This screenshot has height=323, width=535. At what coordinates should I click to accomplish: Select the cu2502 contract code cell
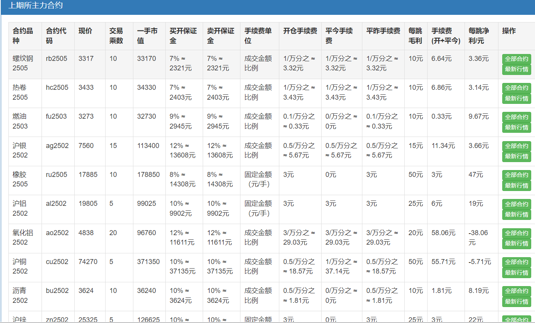56,262
